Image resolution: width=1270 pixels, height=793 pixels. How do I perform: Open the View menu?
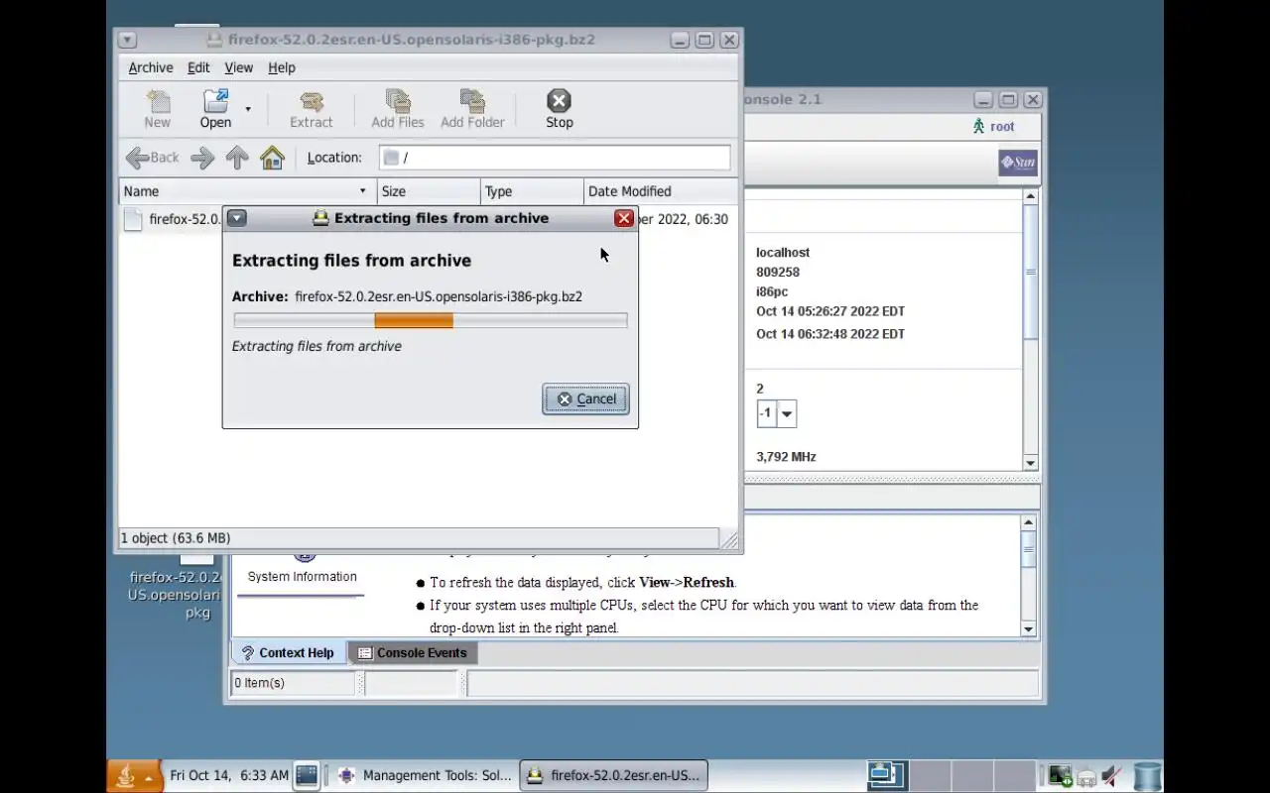click(238, 67)
